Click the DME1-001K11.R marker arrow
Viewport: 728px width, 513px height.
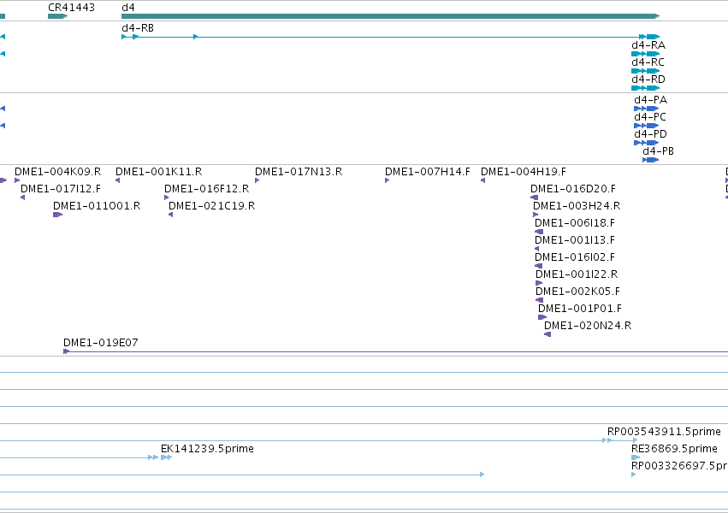(117, 180)
